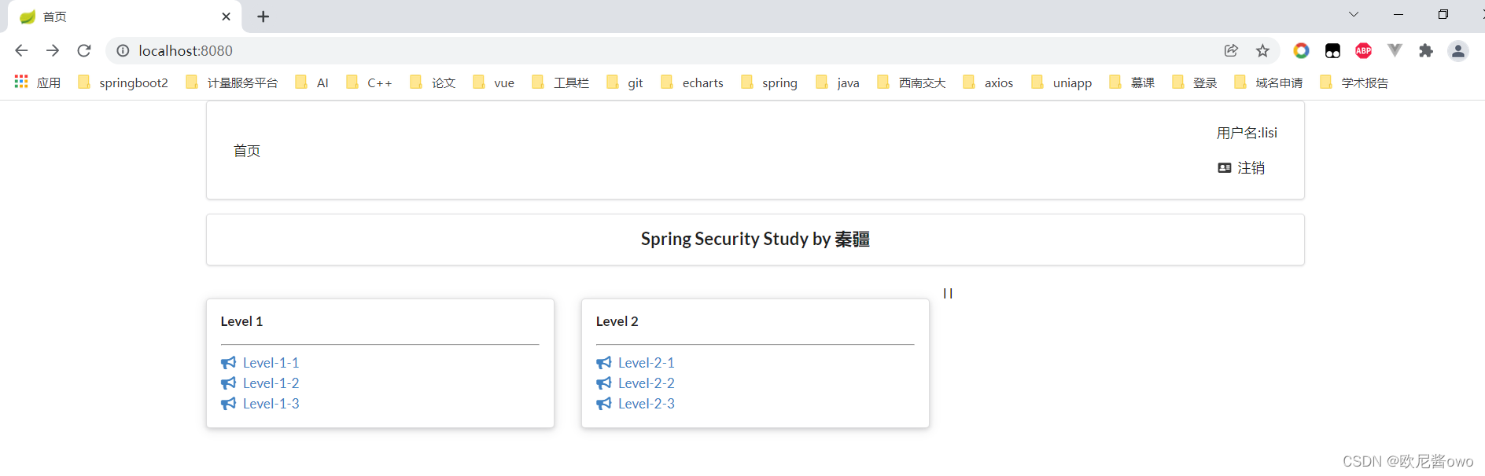
Task: Open the ABP ad blocker extension
Action: click(x=1364, y=50)
